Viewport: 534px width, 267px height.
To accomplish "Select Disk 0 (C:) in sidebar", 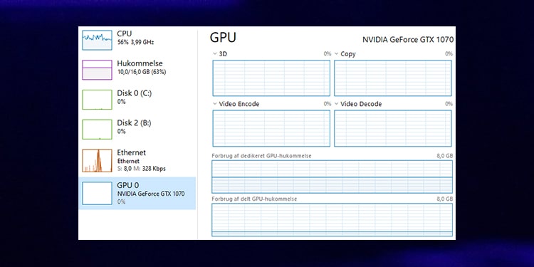I will [x=137, y=99].
